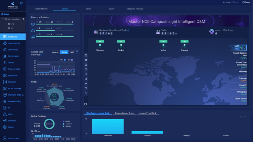This screenshot has height=142, width=253.
Task: Click the "Coverage" label in Health side panel
Action: (243, 78)
